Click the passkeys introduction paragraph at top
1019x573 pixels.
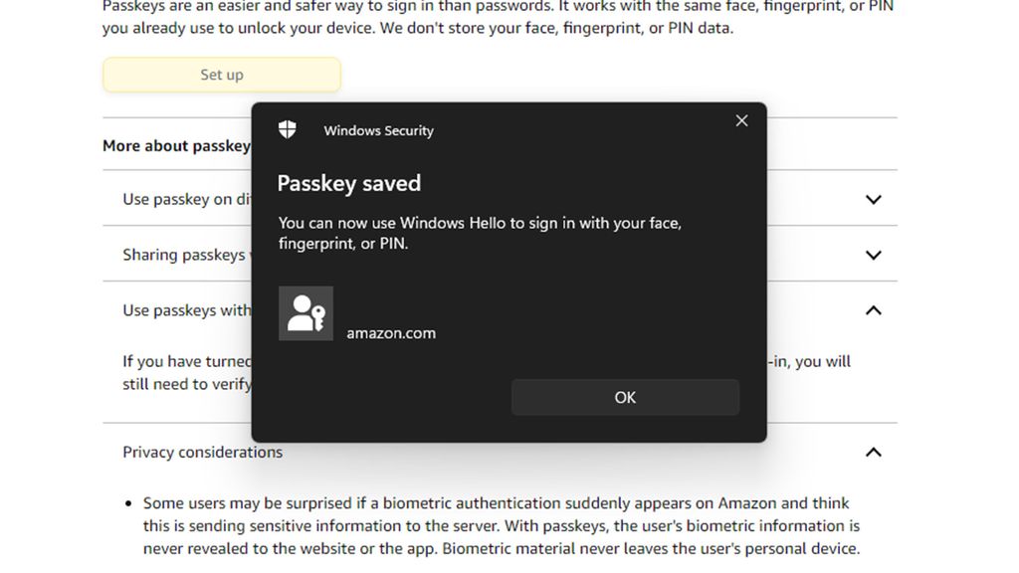point(498,17)
